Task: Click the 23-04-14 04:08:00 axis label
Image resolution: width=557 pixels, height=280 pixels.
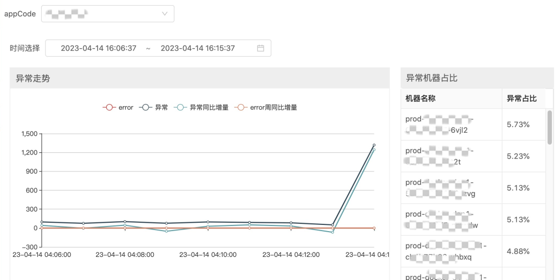Action: 125,254
